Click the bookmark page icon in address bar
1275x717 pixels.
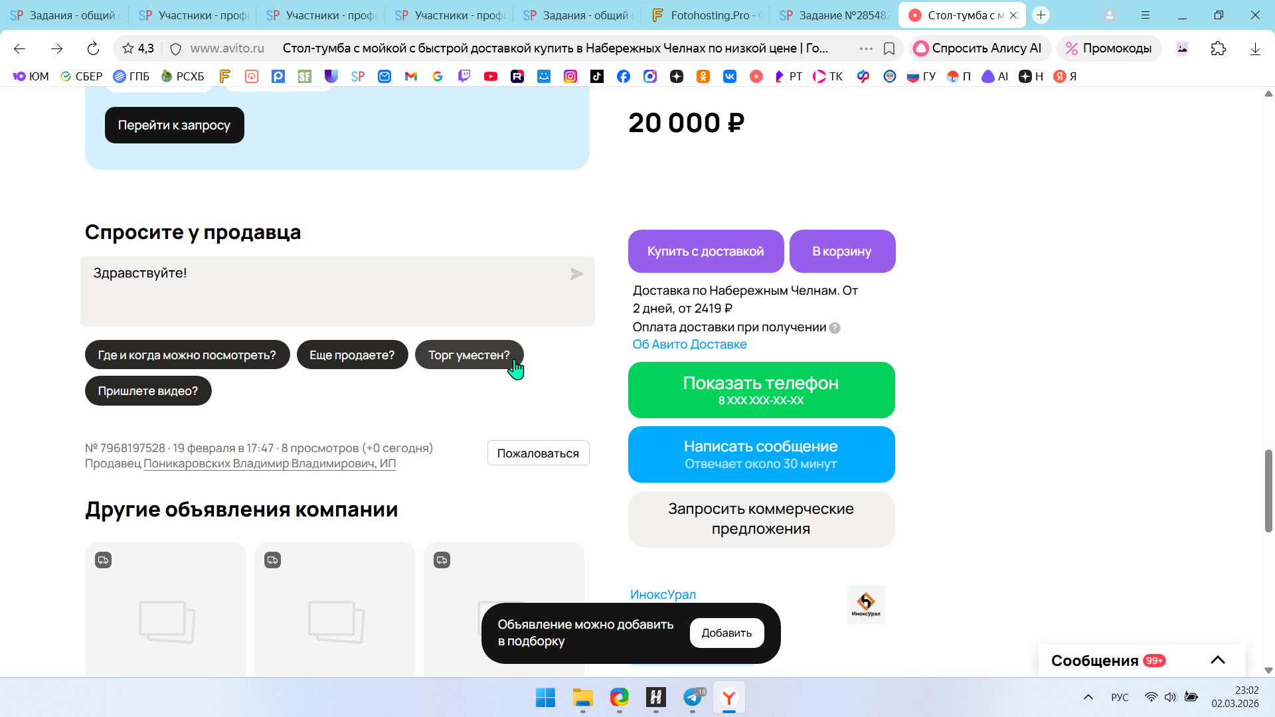pyautogui.click(x=889, y=48)
